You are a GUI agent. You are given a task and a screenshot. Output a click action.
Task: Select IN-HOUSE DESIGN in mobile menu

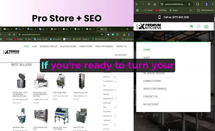click(154, 73)
